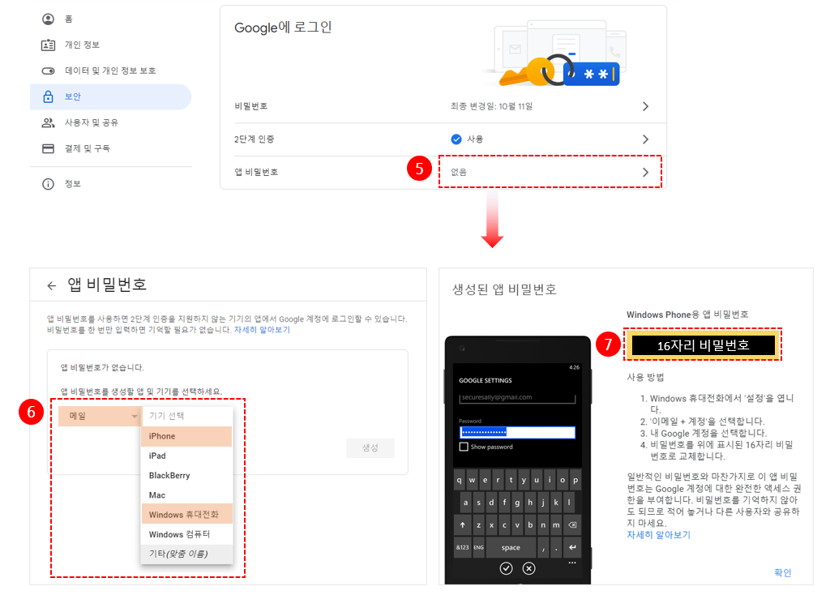This screenshot has height=595, width=830.
Task: Click the 16자리 비밀번호 box
Action: click(x=703, y=345)
